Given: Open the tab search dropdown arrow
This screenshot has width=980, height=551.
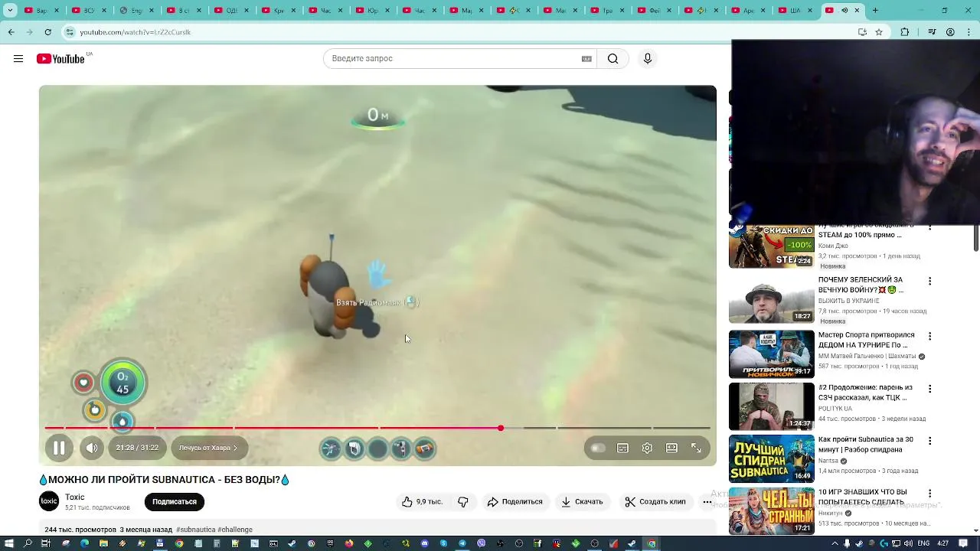Looking at the screenshot, I should (10, 11).
